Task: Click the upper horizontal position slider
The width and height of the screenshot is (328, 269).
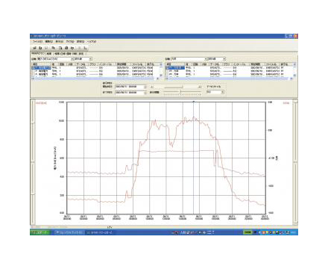Action: point(176,87)
